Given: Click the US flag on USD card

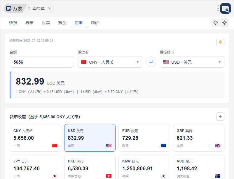Looking at the screenshot, I should (109, 146).
